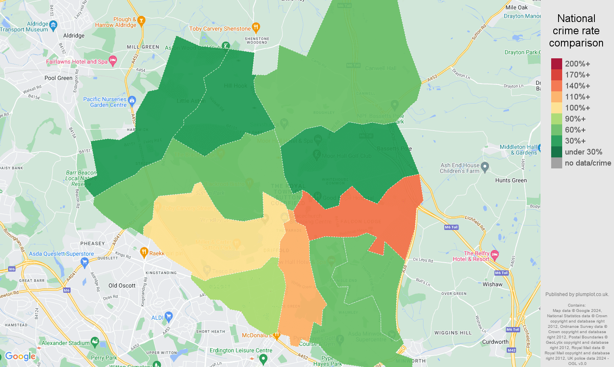Click the Toby Carvery Shenstone restaurant pin

point(256,27)
